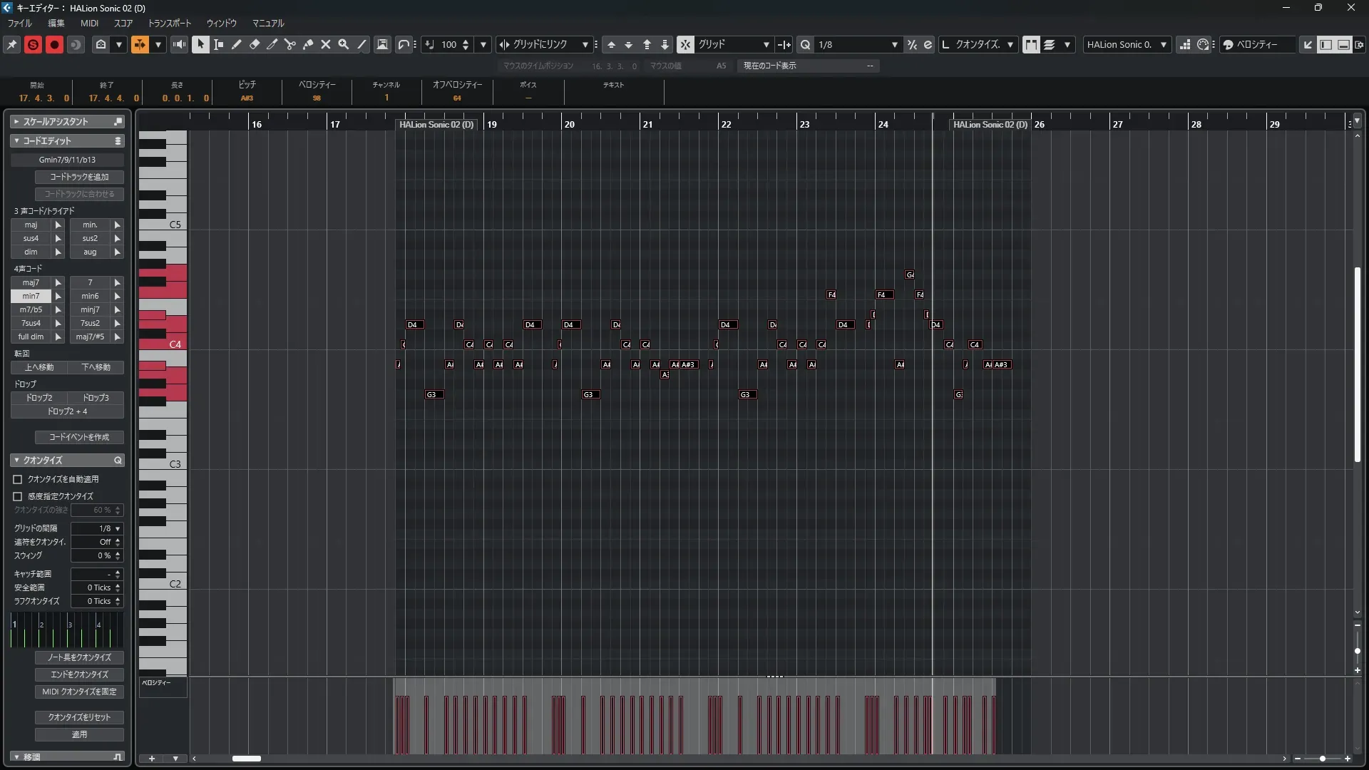Enable 感度指定クオンタイズ checkbox
This screenshot has width=1369, height=770.
tap(18, 496)
